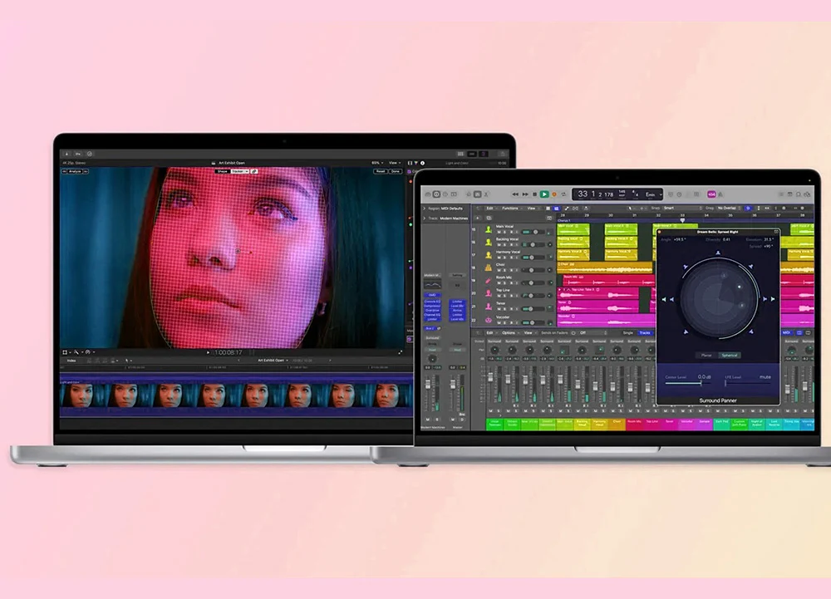
Task: Switch mixer to Single view
Action: [x=628, y=332]
